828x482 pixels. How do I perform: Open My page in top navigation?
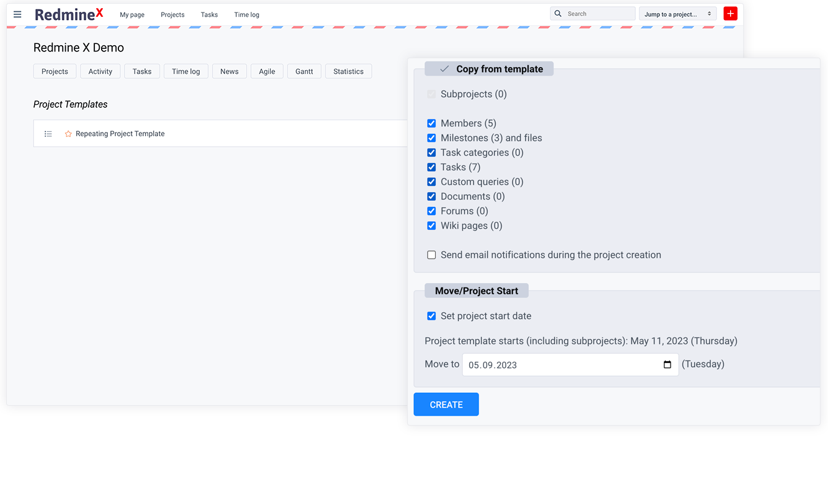132,14
